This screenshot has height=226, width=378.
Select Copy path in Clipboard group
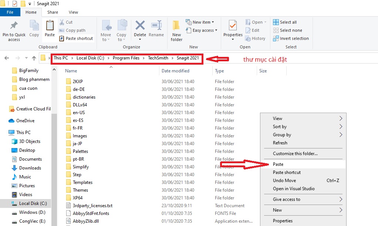coord(72,30)
